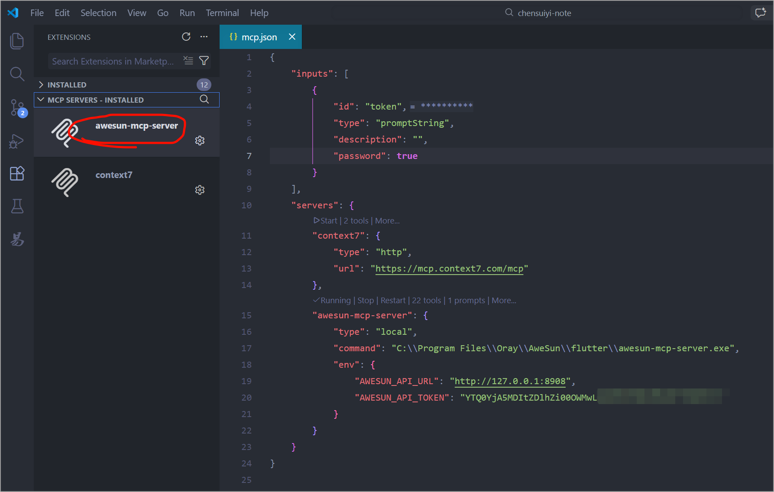Open the File menu
The image size is (774, 492).
[37, 13]
